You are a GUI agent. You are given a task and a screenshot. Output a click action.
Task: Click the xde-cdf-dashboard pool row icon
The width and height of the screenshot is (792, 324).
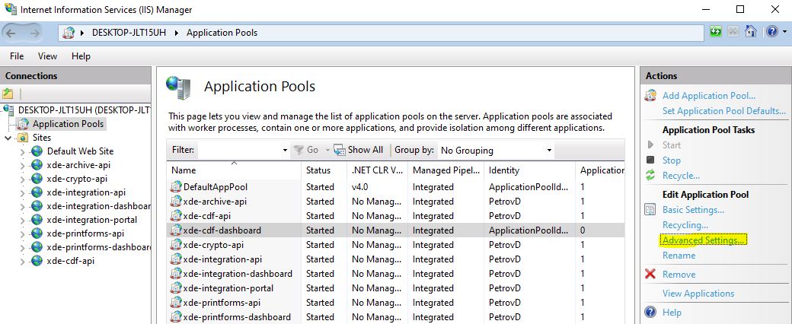point(176,230)
